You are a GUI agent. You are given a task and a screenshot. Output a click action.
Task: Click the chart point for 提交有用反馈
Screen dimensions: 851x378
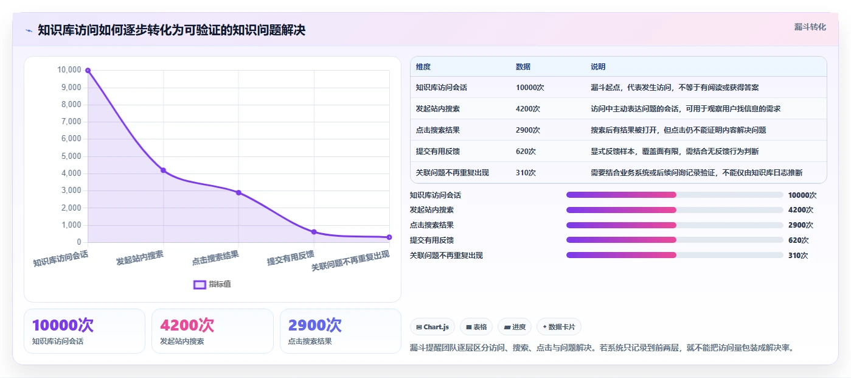[314, 232]
